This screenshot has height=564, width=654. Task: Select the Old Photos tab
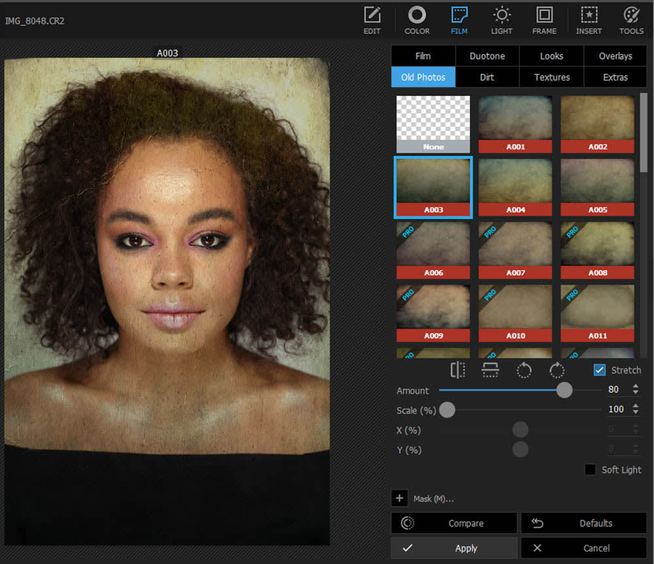click(423, 77)
